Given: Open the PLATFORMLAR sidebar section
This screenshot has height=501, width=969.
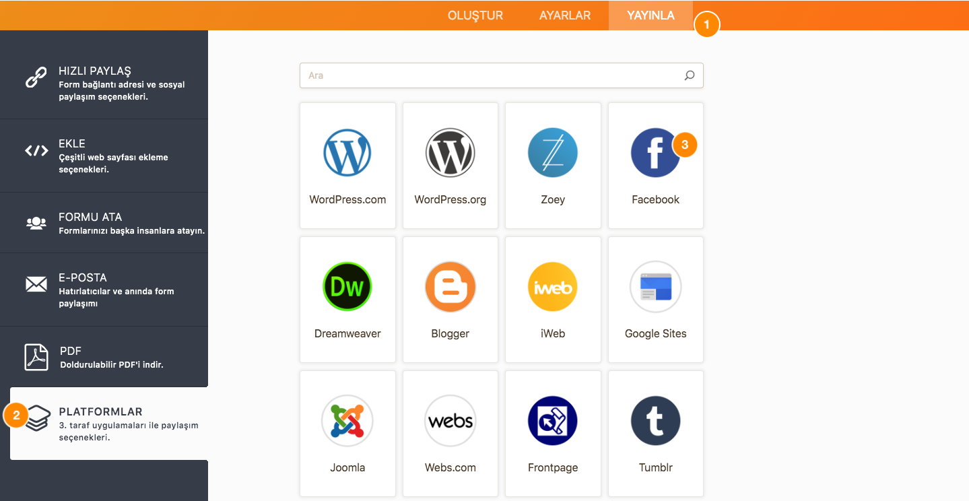Looking at the screenshot, I should (109, 424).
